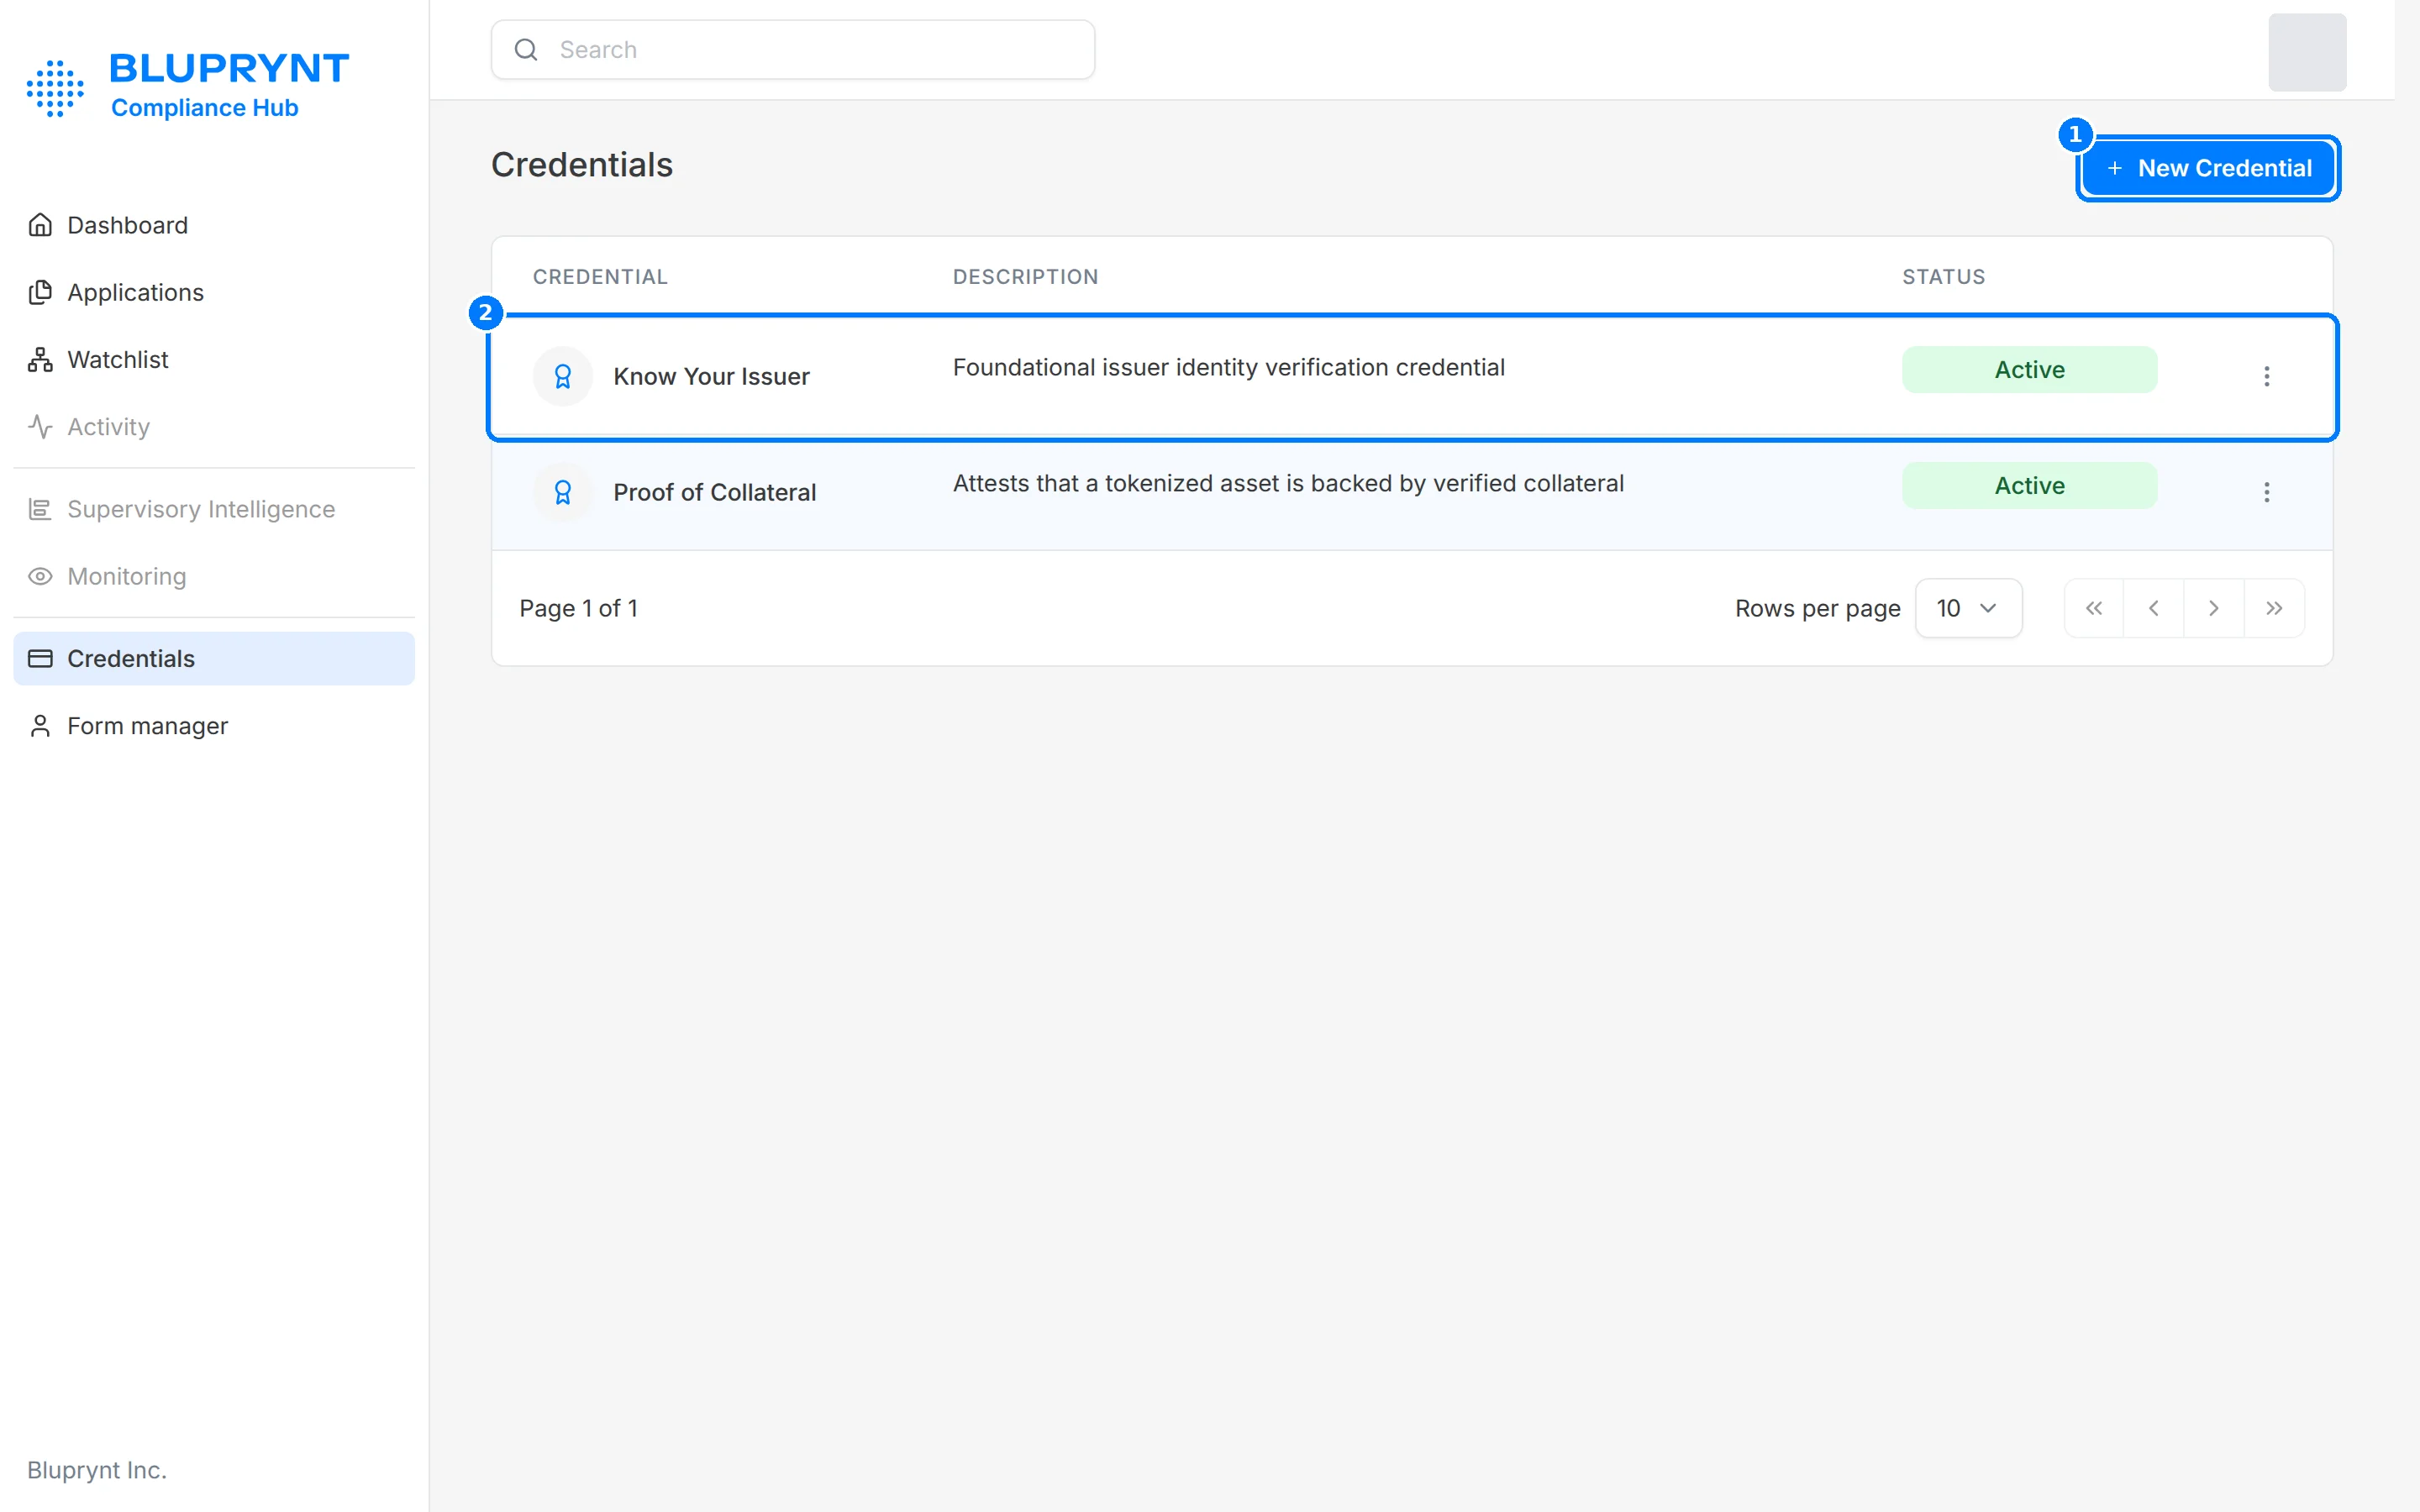Click the Active badge for Know Your Issuer
2420x1512 pixels.
(x=2029, y=369)
